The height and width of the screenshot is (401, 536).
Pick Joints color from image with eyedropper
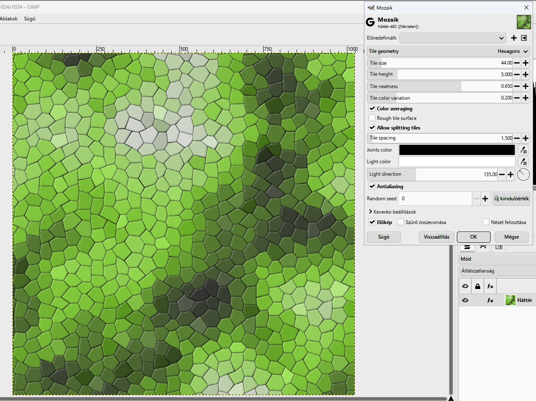click(523, 150)
